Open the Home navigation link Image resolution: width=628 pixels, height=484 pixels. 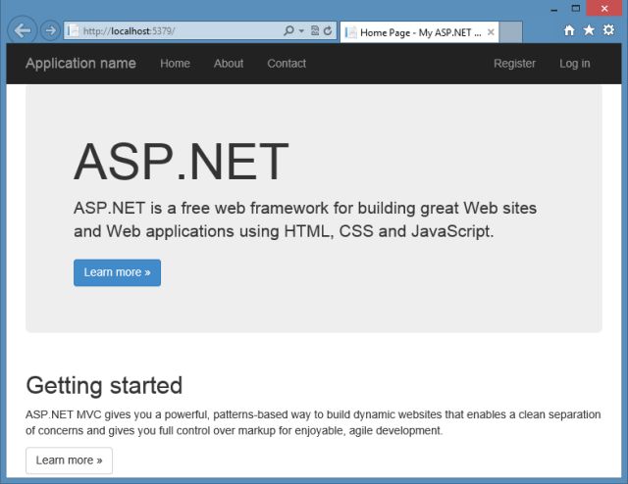click(x=175, y=64)
